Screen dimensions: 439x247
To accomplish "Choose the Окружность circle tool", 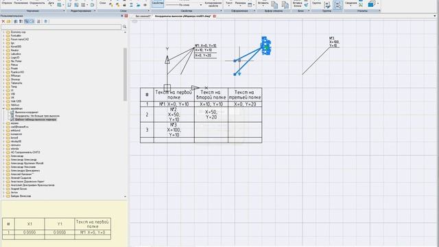I will 37,3.
